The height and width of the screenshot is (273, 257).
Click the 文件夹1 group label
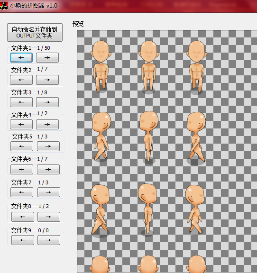click(x=21, y=48)
